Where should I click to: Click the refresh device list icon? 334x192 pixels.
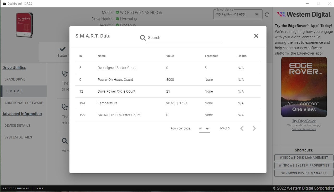pos(267,15)
